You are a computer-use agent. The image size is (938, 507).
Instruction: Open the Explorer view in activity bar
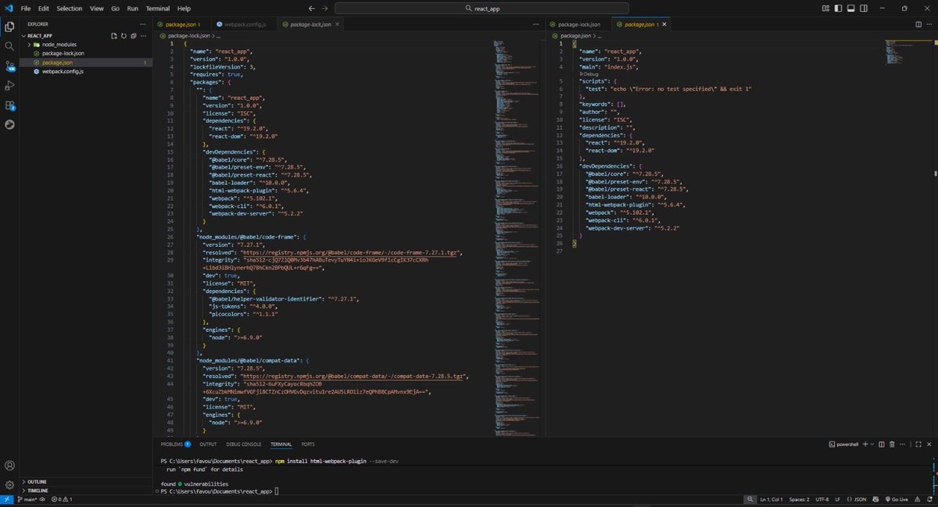pos(9,27)
